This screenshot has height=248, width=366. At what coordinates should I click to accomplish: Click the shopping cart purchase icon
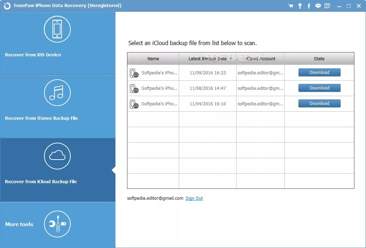pos(291,6)
